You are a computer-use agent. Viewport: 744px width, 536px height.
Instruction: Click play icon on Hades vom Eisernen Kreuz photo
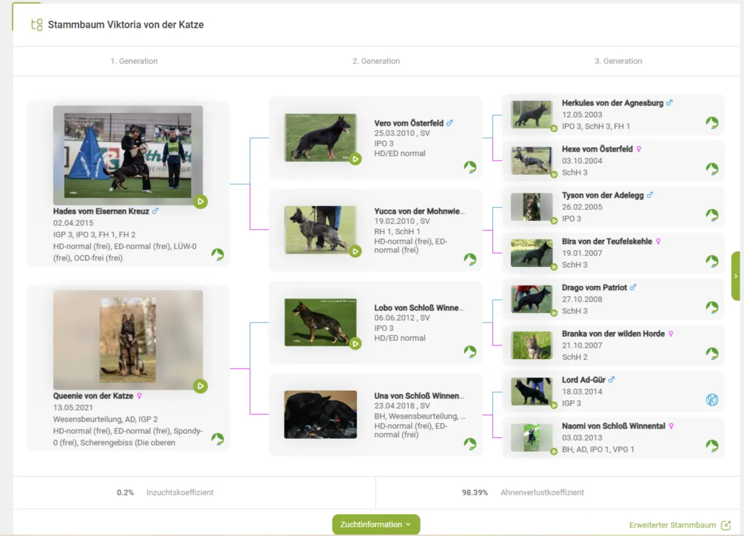pos(200,201)
